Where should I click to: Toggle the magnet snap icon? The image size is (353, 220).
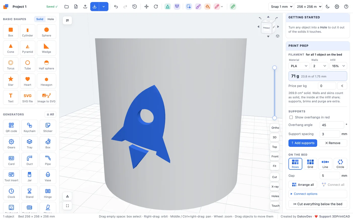tap(177, 7)
